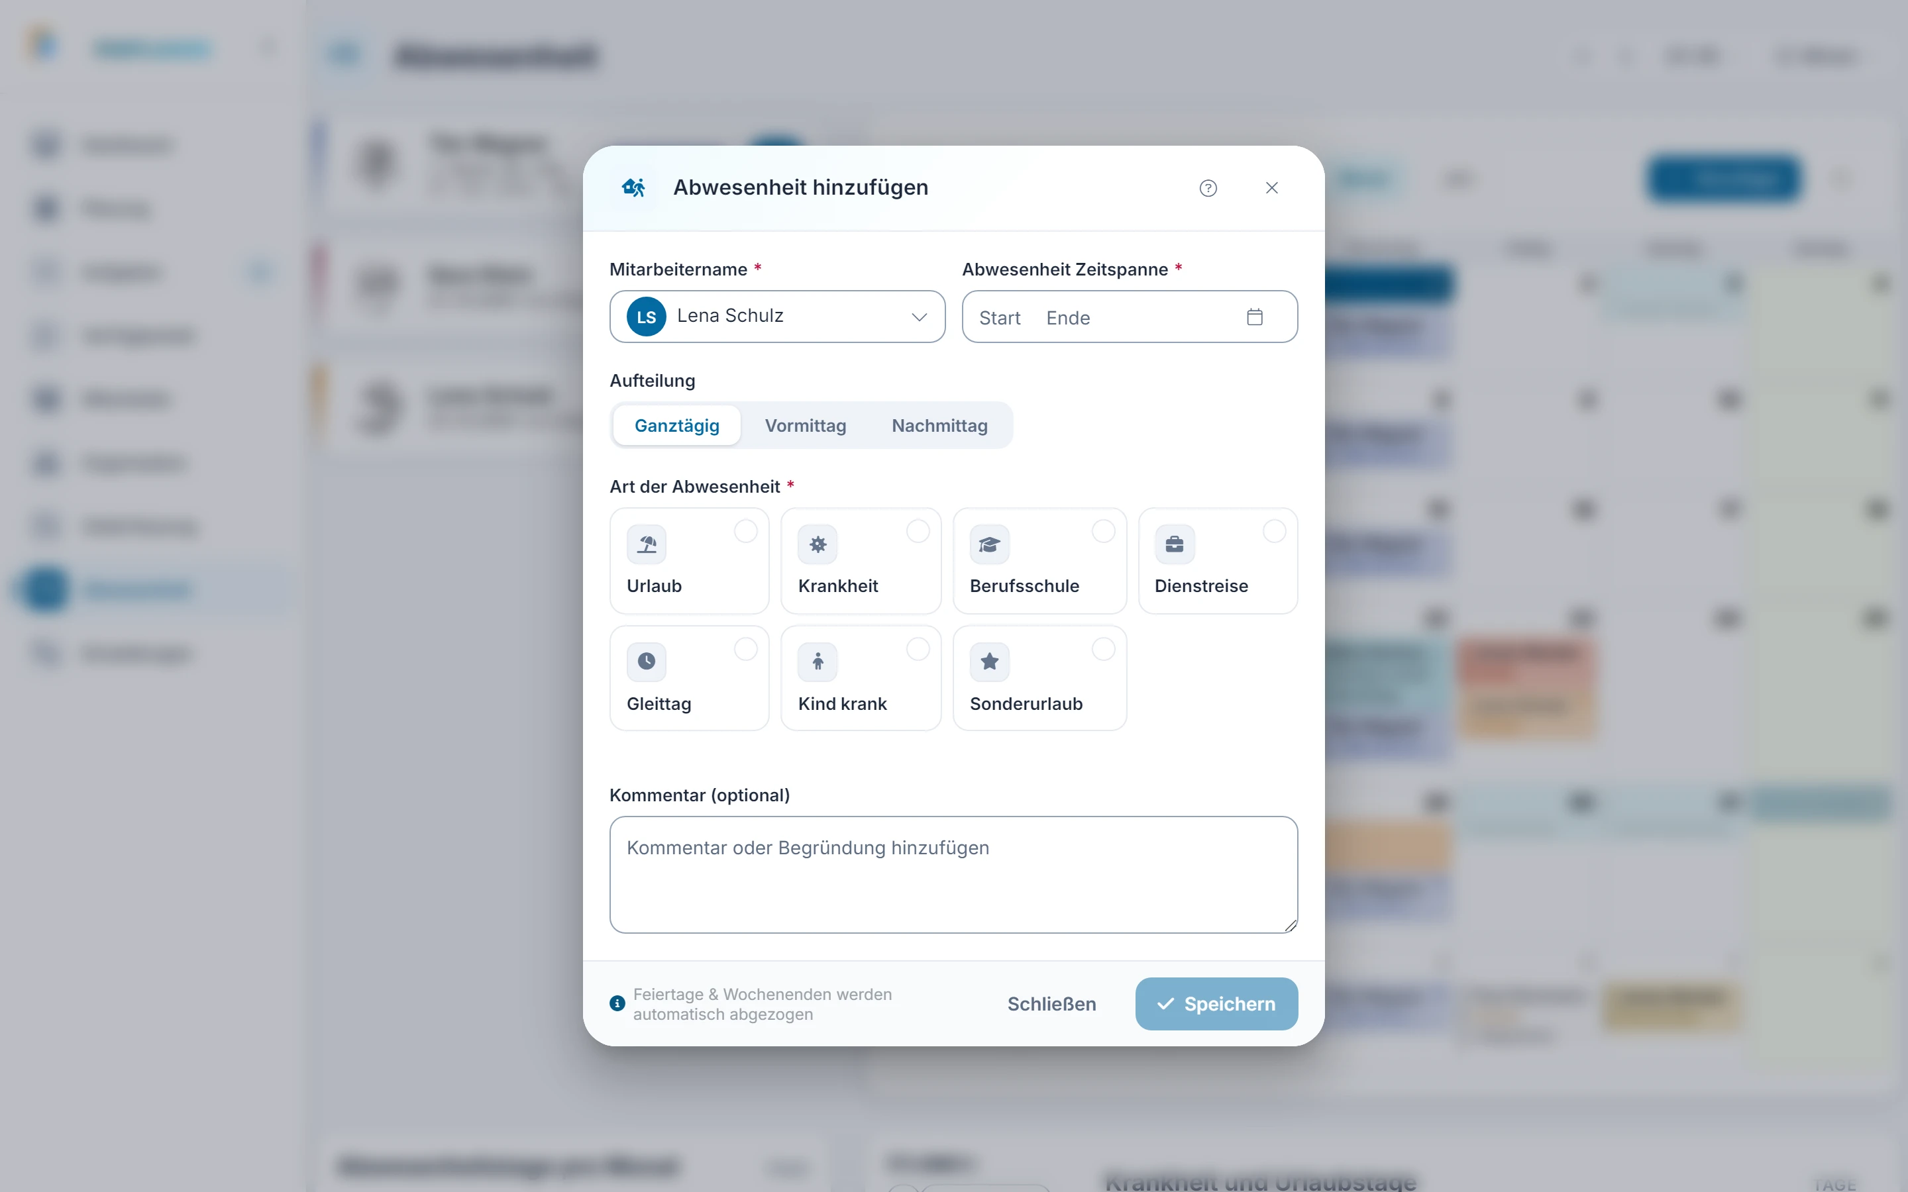The width and height of the screenshot is (1908, 1192).
Task: Select the Urlaub radio button
Action: point(746,531)
